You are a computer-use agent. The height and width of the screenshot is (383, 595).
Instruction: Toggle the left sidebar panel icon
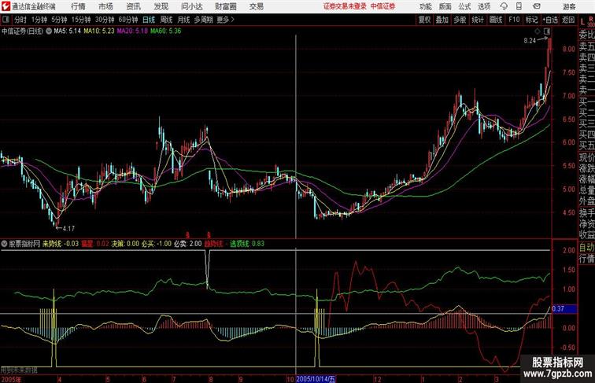(x=6, y=20)
